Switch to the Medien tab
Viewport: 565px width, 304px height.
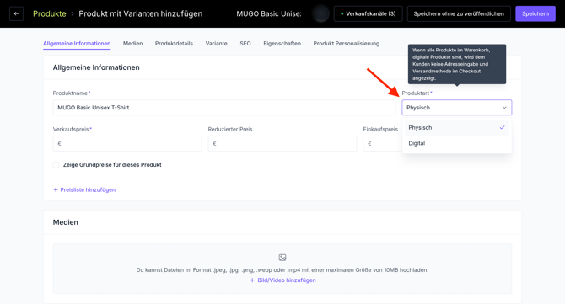tap(132, 44)
